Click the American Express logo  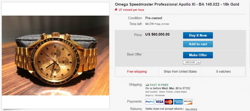click(178, 102)
